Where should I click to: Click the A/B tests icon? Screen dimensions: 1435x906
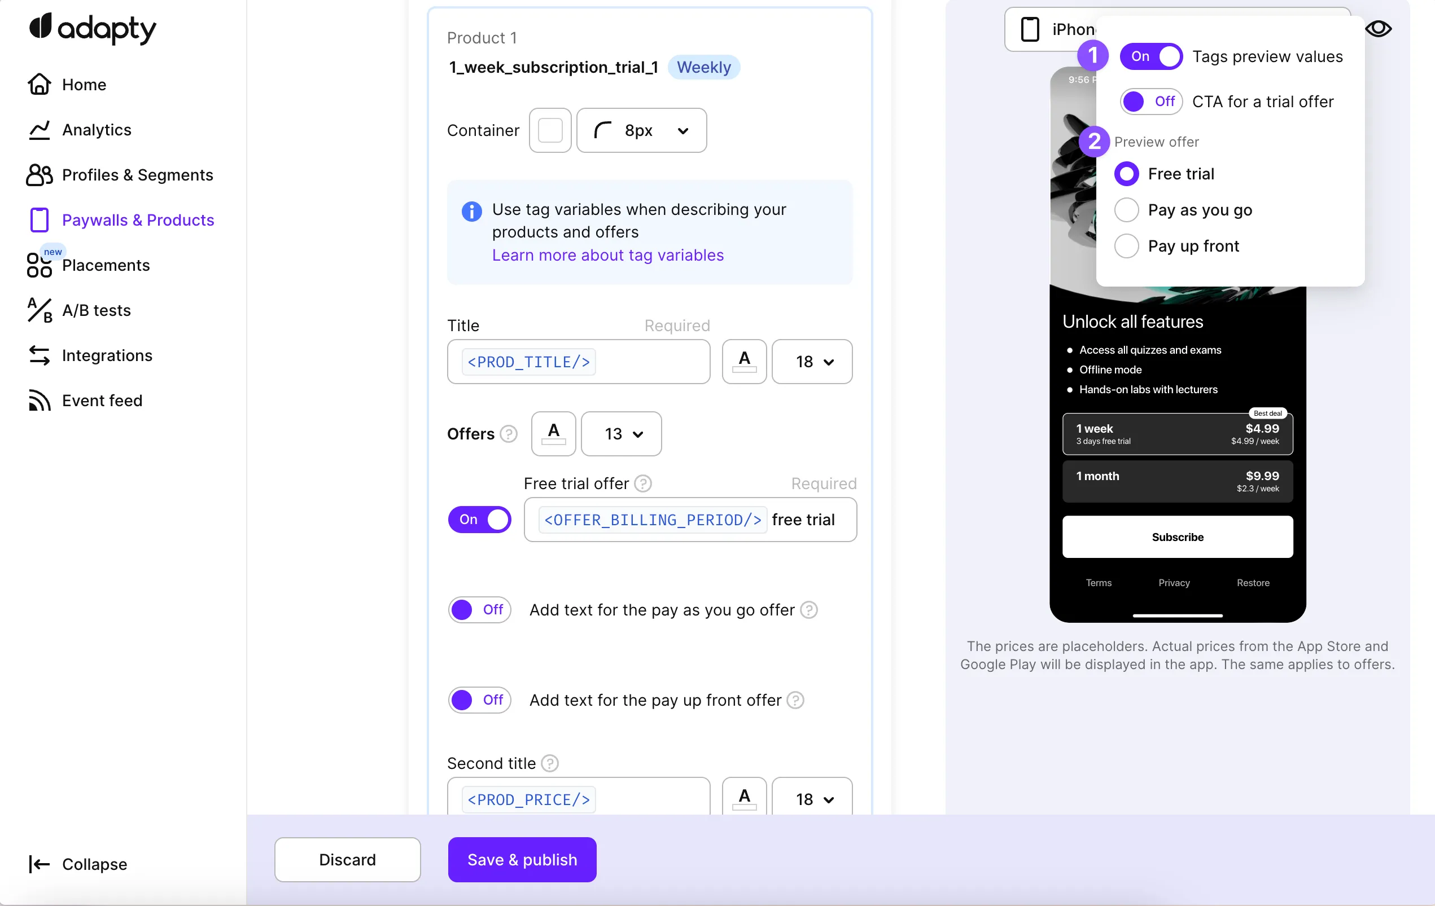(40, 310)
